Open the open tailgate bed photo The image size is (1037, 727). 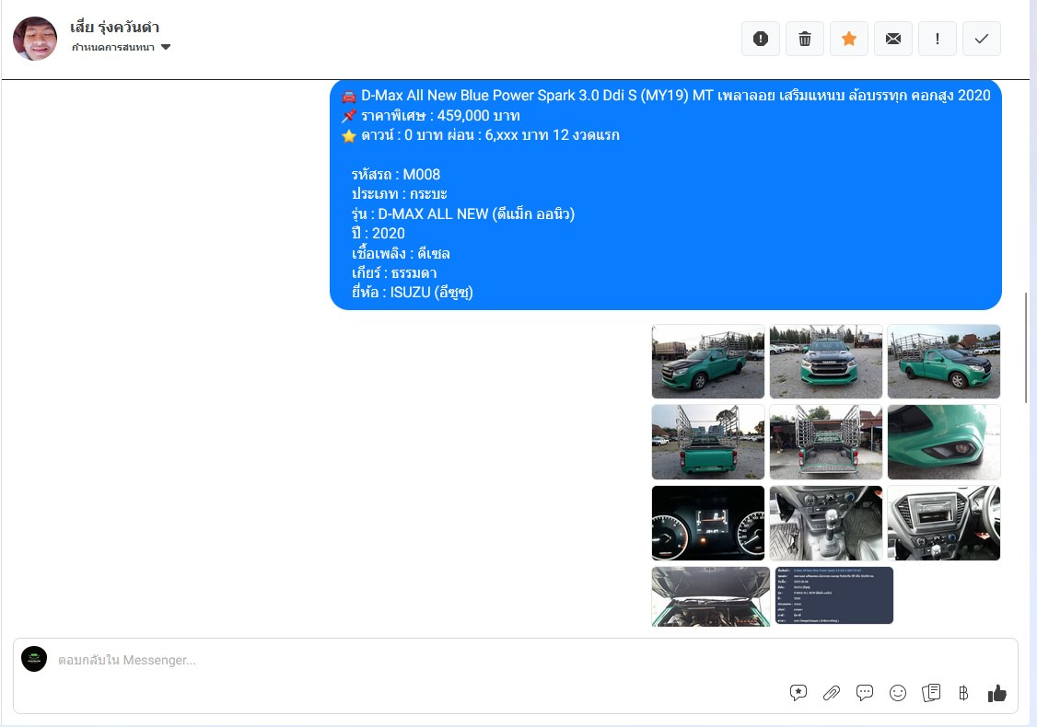tap(825, 442)
